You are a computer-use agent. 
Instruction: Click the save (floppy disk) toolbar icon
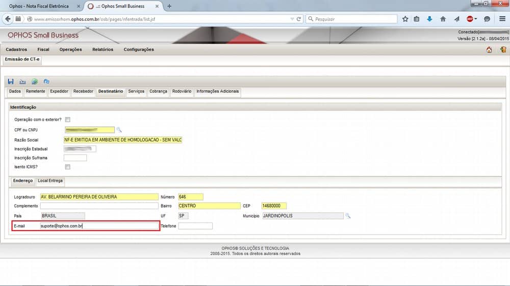coord(11,81)
